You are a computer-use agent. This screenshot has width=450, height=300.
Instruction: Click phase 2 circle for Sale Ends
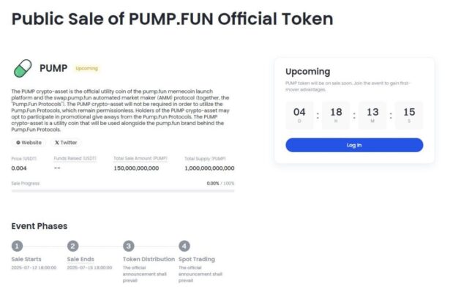(x=72, y=247)
